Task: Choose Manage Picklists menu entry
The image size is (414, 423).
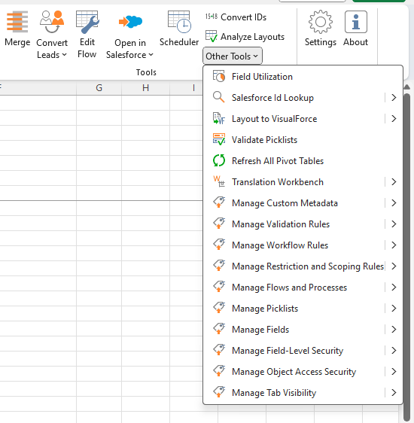Action: (x=303, y=308)
